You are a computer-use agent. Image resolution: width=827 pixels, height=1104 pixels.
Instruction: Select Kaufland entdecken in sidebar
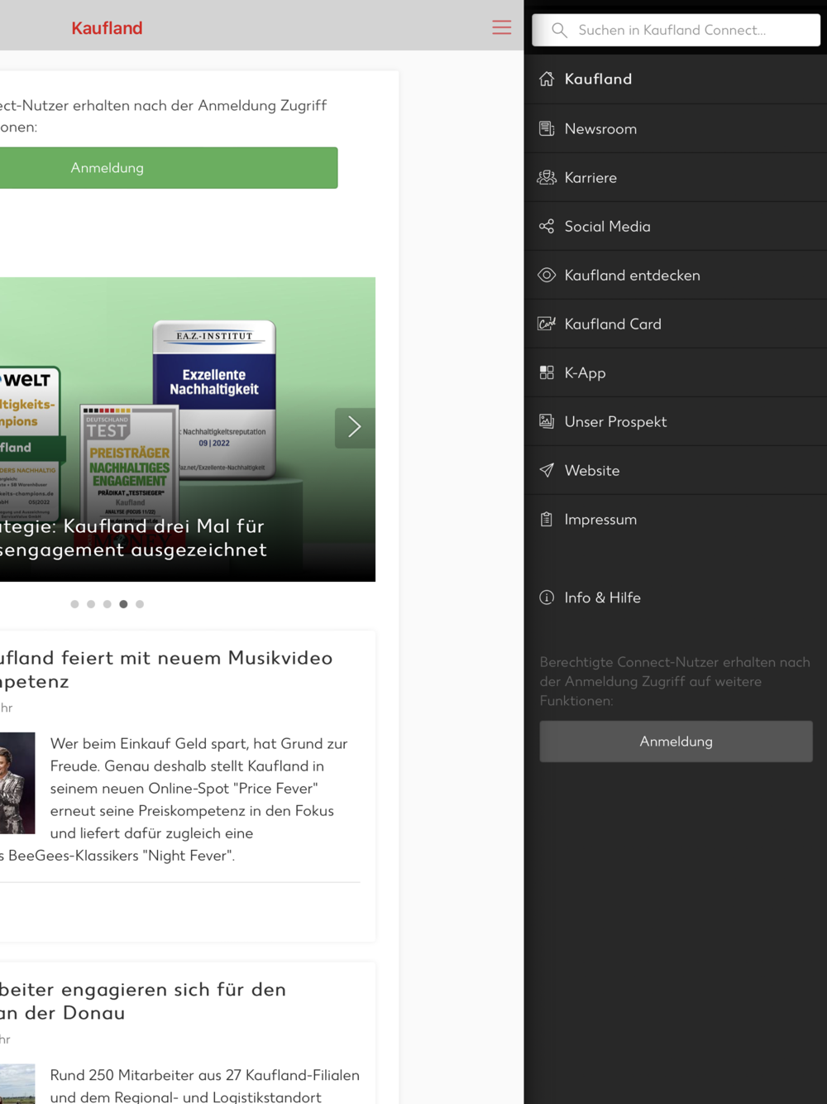point(676,275)
